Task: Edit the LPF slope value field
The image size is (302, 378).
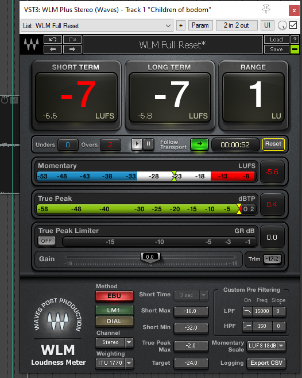Action: (x=278, y=311)
